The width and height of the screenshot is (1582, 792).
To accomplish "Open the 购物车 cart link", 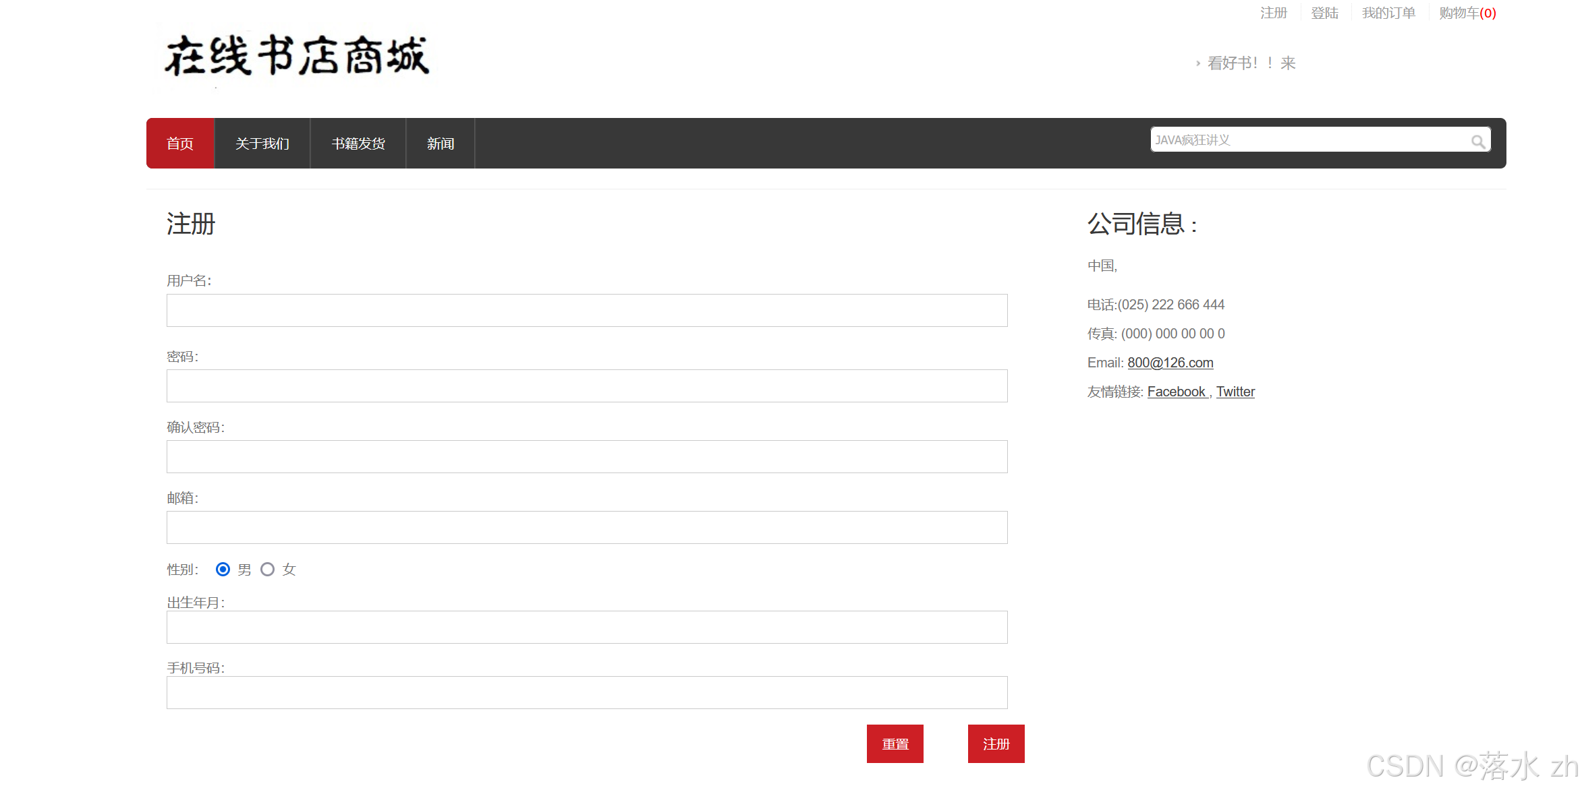I will click(x=1467, y=13).
